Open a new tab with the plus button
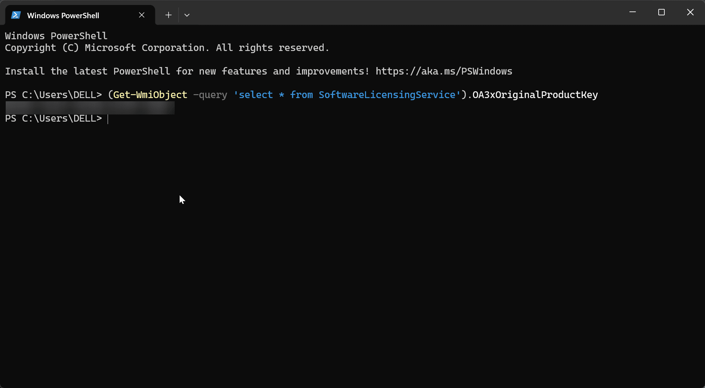Screen dimensions: 705x388 (169, 15)
